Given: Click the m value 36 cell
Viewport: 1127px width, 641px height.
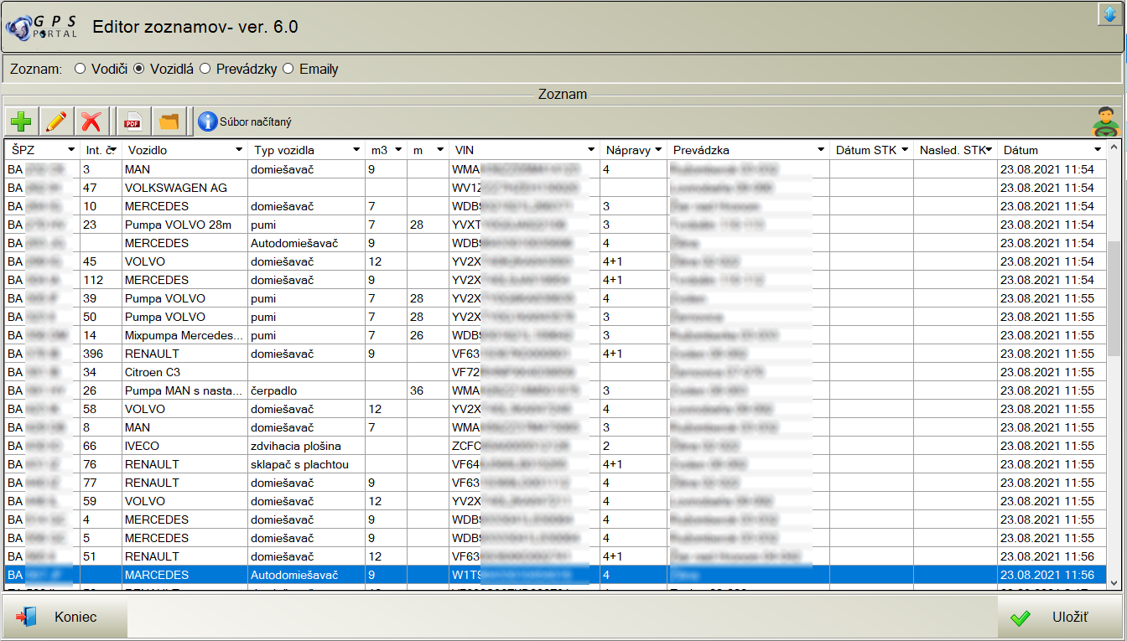Looking at the screenshot, I should 428,390.
